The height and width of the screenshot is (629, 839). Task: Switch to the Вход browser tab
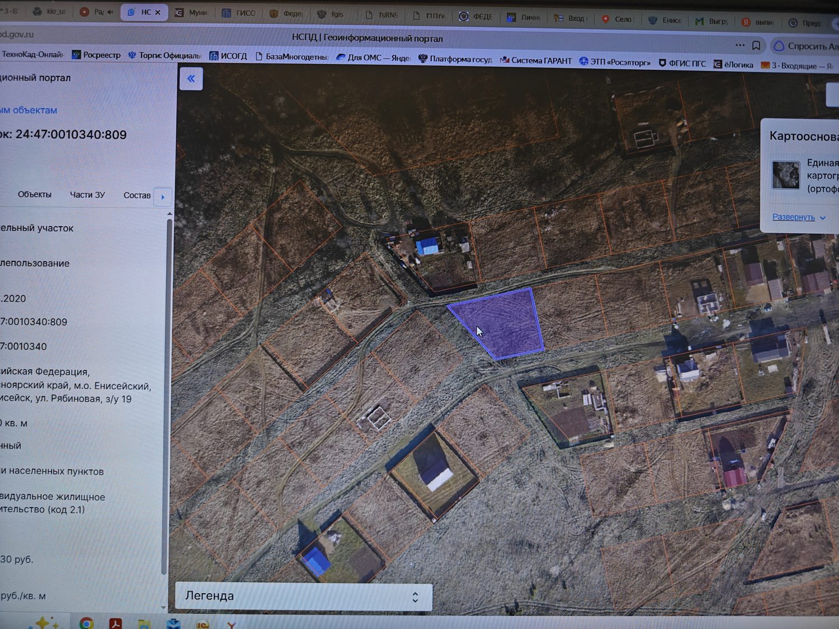[570, 18]
